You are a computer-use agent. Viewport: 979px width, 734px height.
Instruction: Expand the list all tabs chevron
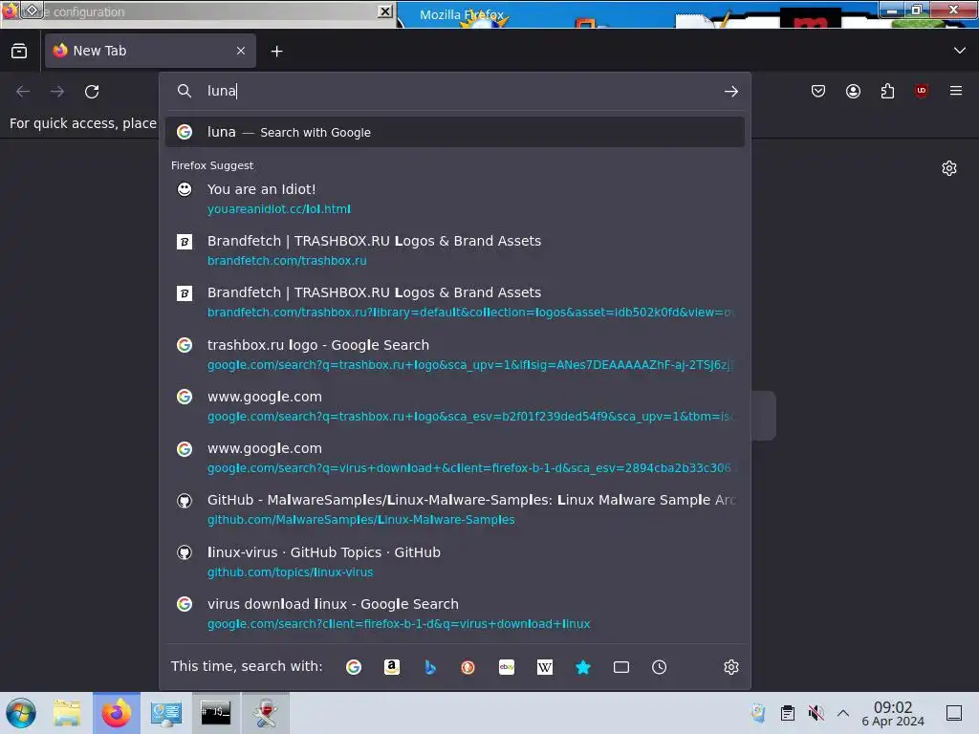960,51
